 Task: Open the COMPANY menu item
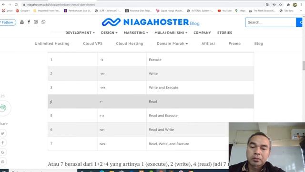(x=202, y=33)
